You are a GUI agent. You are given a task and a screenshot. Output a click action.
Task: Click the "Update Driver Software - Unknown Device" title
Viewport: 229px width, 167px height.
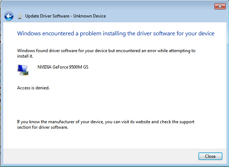point(65,16)
